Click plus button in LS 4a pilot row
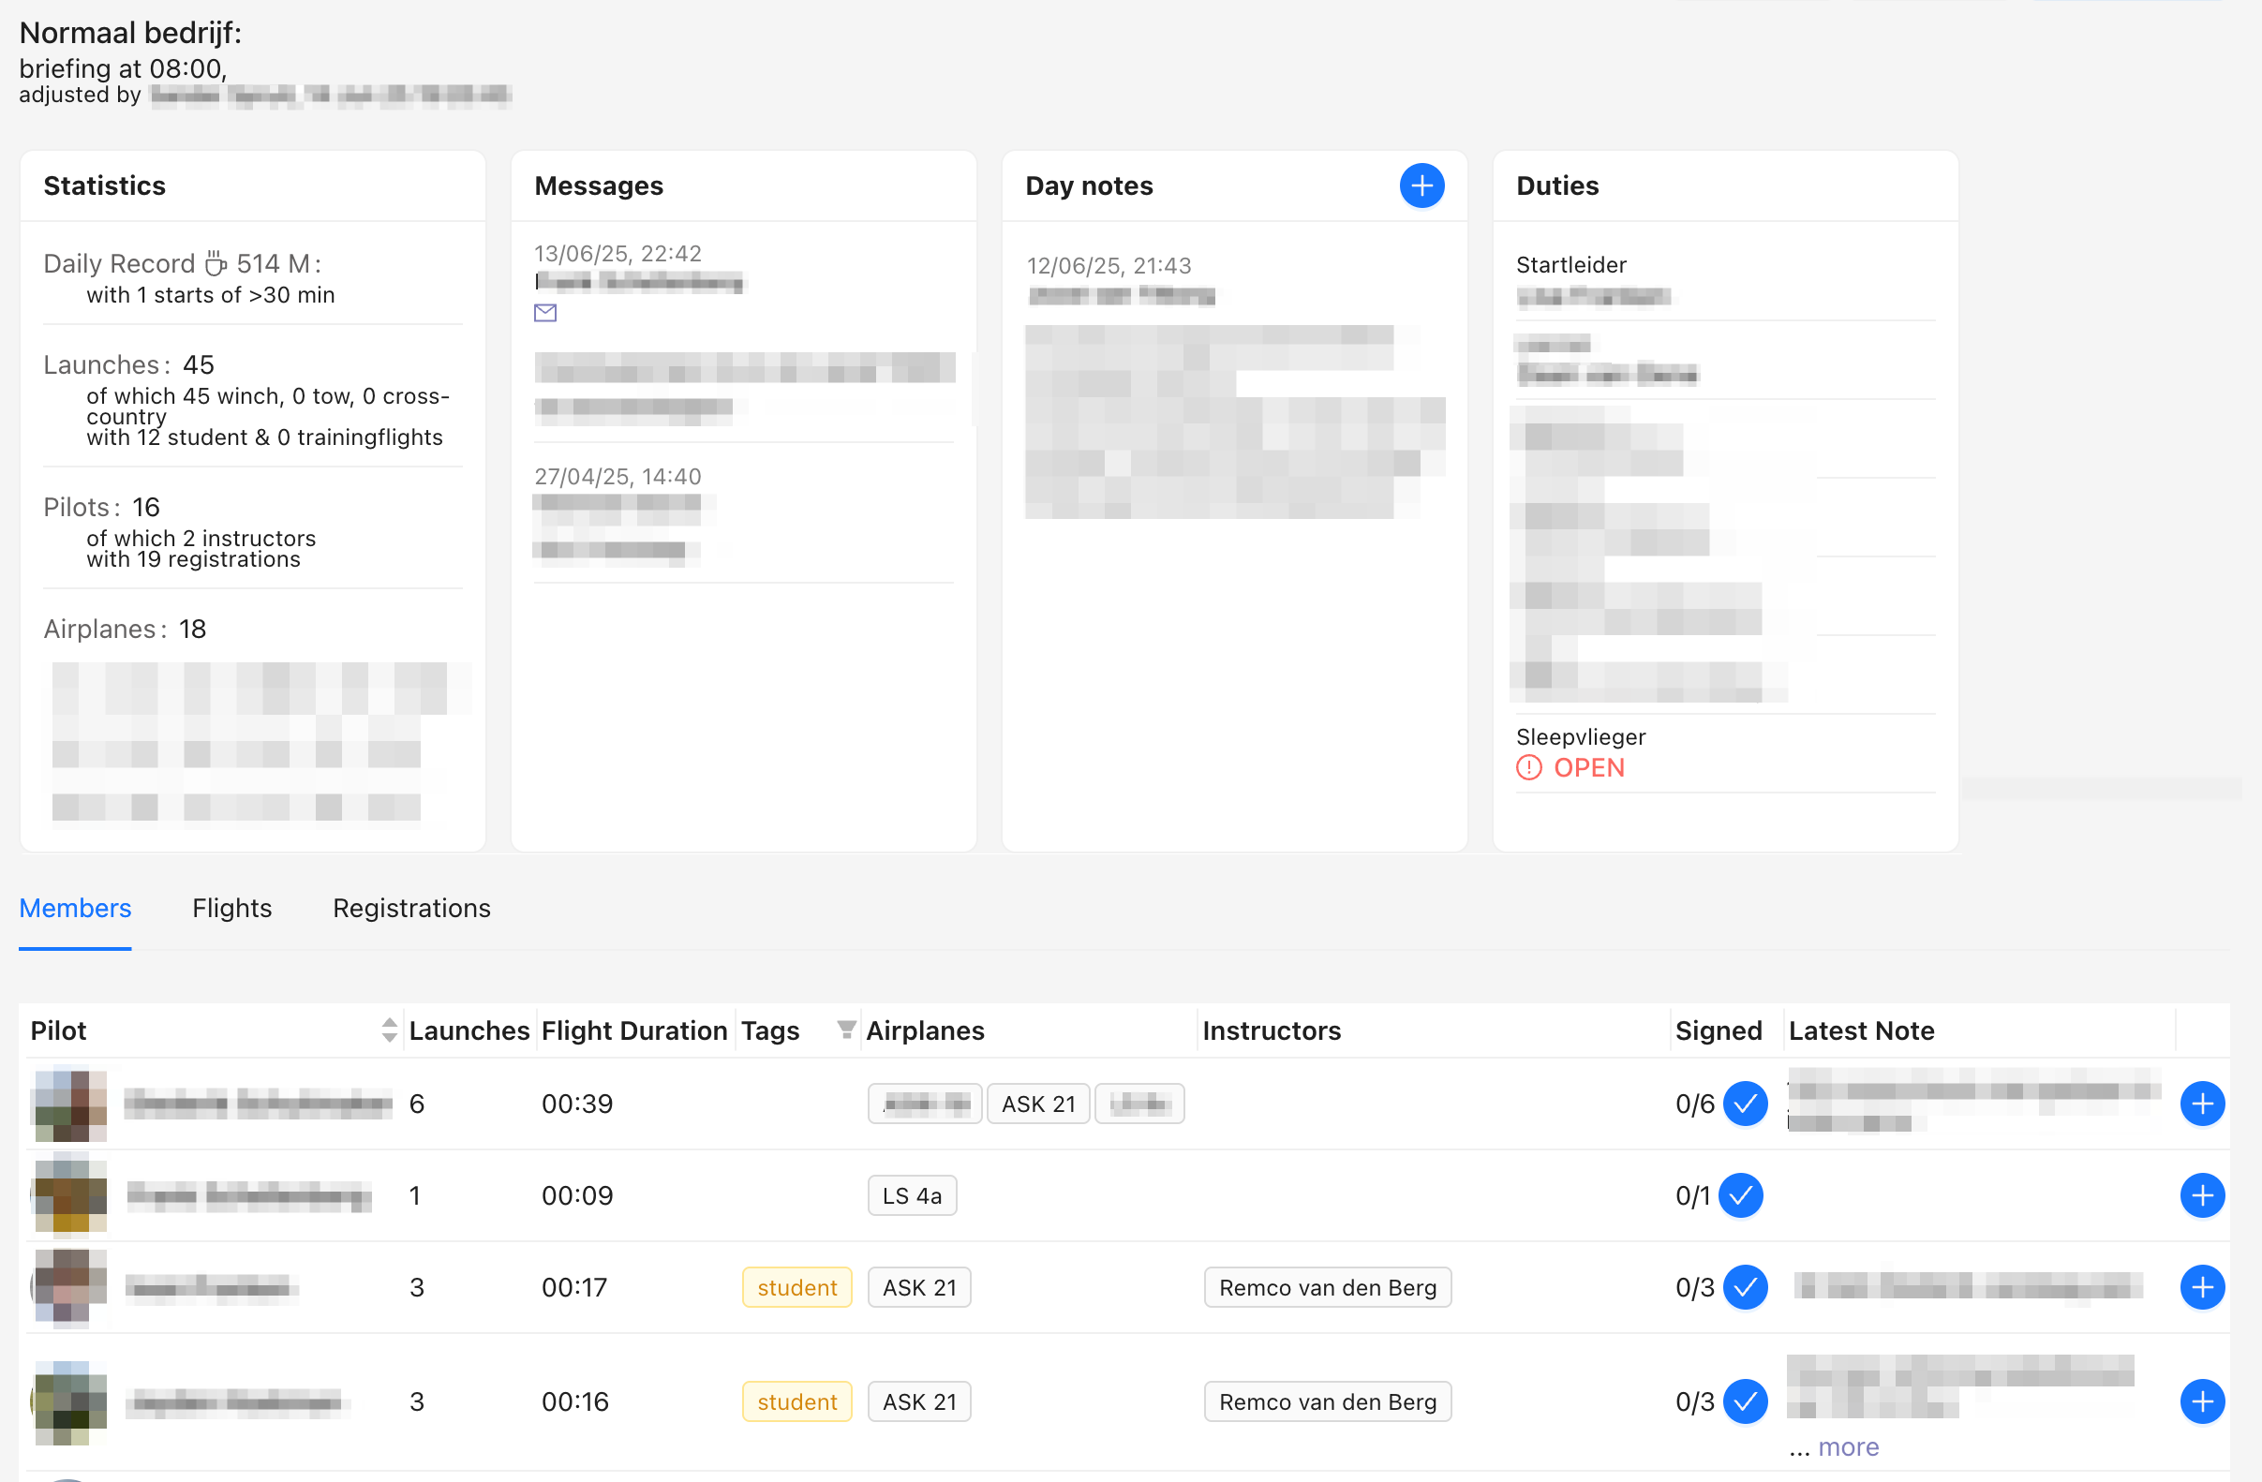This screenshot has height=1482, width=2262. click(x=2201, y=1195)
